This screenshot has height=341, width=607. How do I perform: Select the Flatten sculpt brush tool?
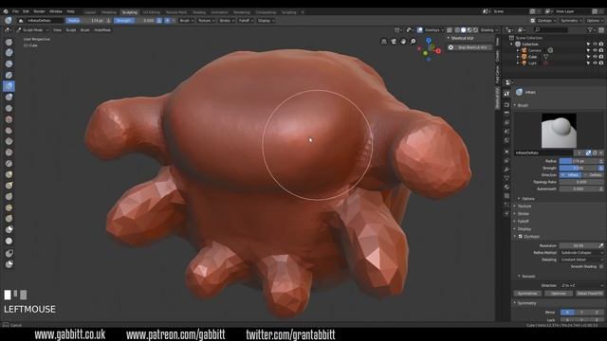(9, 131)
